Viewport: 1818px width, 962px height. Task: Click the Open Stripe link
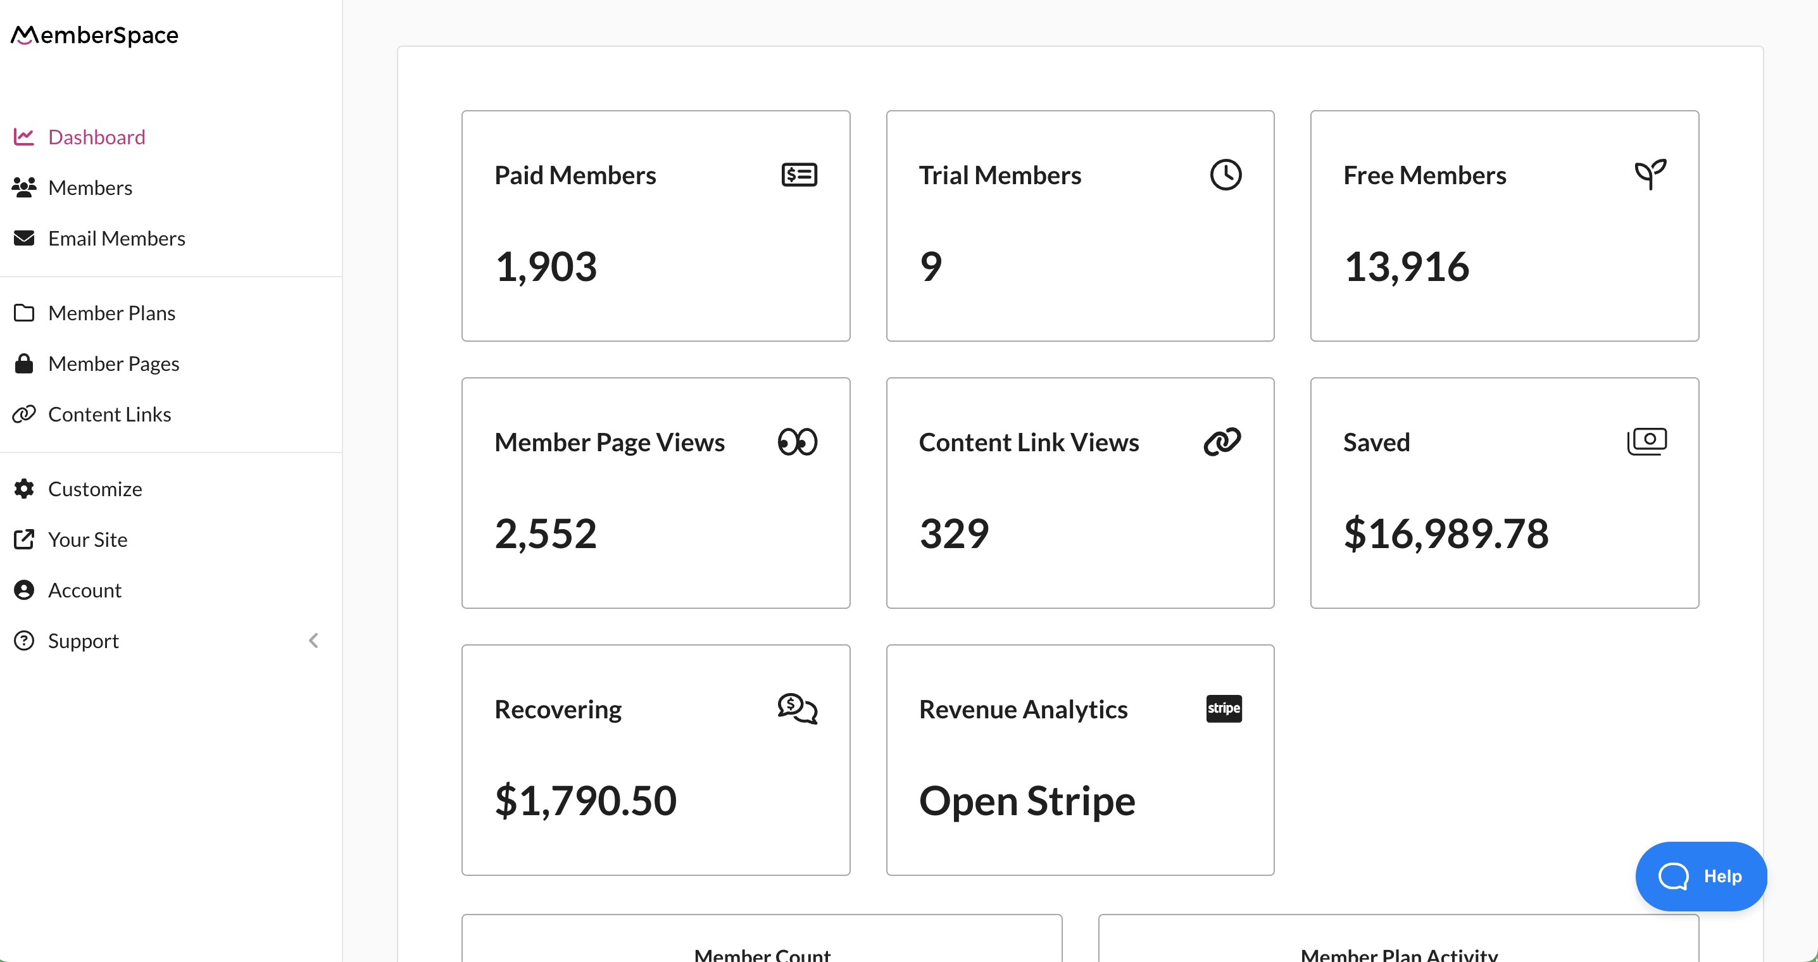click(1026, 801)
